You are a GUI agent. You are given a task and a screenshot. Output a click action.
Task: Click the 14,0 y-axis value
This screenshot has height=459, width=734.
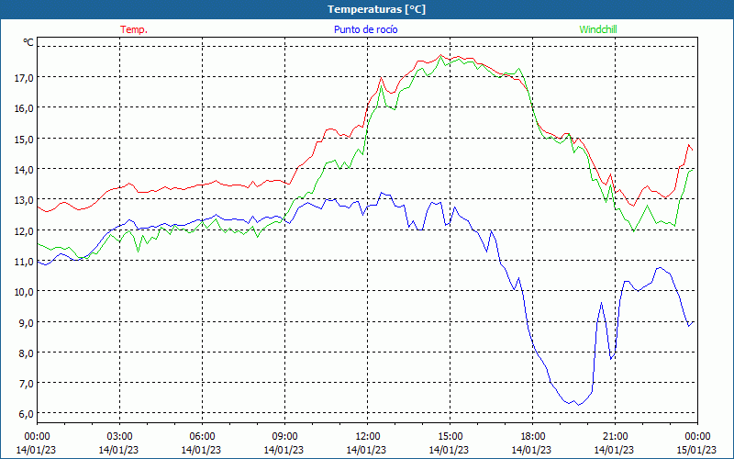point(25,170)
